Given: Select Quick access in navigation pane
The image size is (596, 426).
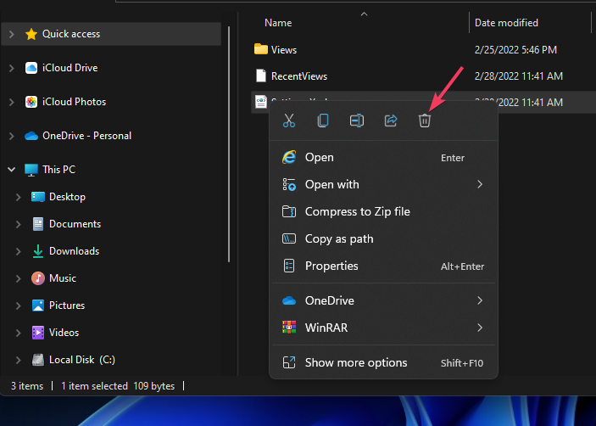Looking at the screenshot, I should 71,34.
